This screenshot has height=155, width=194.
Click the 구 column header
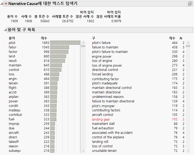point(93,38)
